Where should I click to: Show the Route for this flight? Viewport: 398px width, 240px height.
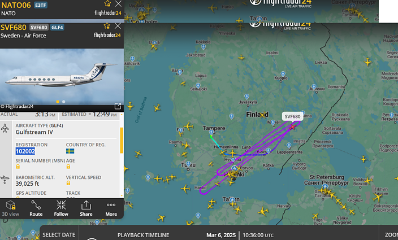[36, 208]
